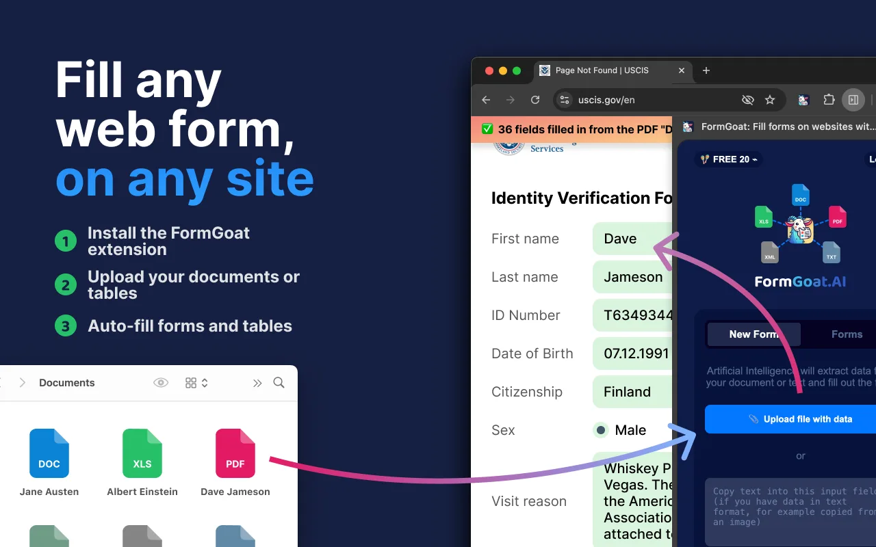Viewport: 876px width, 547px height.
Task: Toggle the browser side panel icon
Action: (x=853, y=100)
